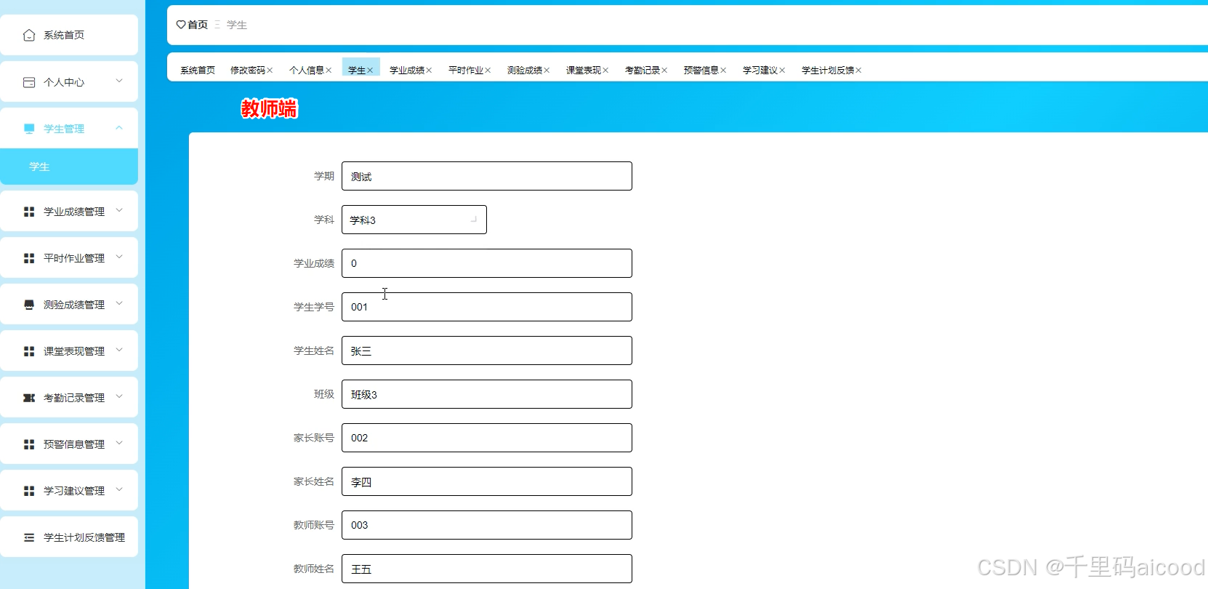The height and width of the screenshot is (589, 1208).
Task: Switch to the 个人信息 tab
Action: click(x=307, y=71)
